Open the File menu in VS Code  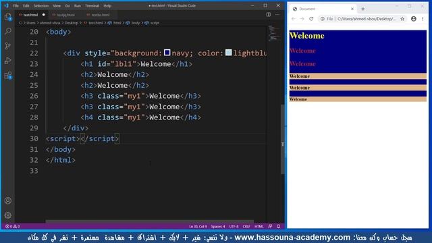pyautogui.click(x=16, y=5)
